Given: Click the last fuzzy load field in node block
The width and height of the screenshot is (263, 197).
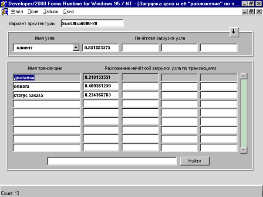Looking at the screenshot, I should click(219, 48).
